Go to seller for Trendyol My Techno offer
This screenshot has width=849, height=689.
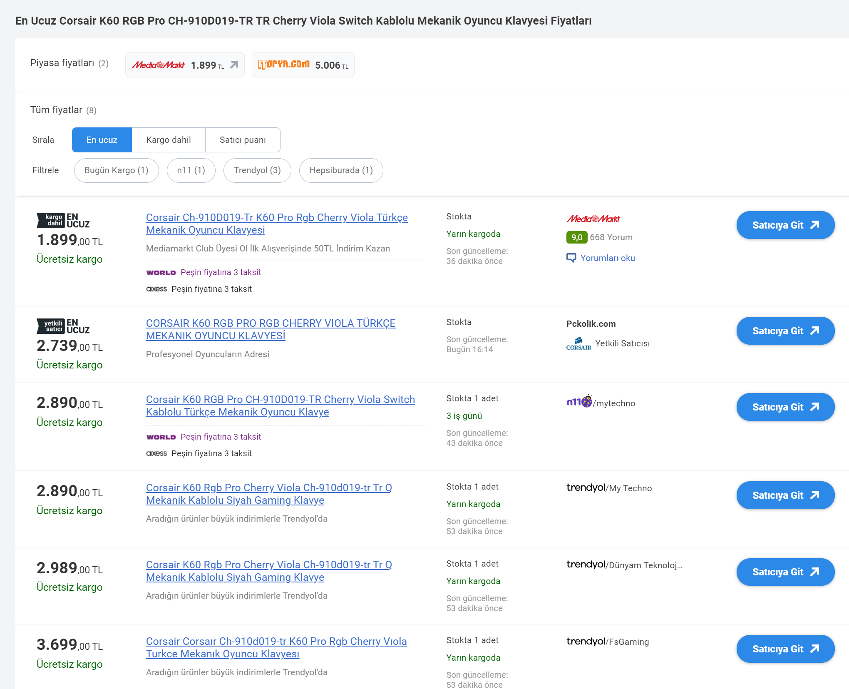(x=785, y=495)
